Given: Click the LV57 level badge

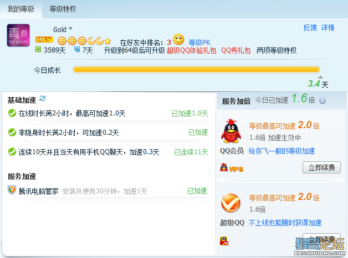Looking at the screenshot, I should [44, 40].
